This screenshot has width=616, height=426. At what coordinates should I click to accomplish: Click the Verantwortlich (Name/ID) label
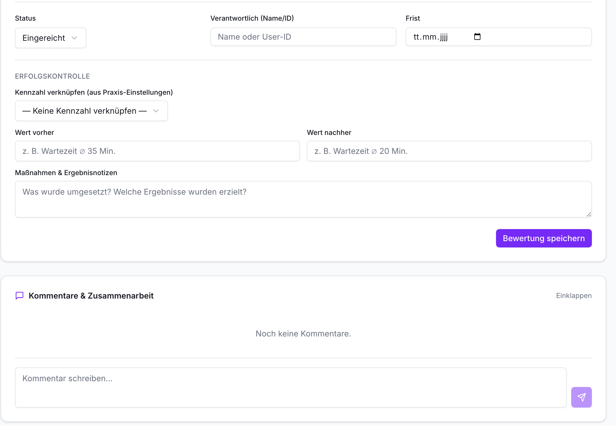pyautogui.click(x=252, y=18)
